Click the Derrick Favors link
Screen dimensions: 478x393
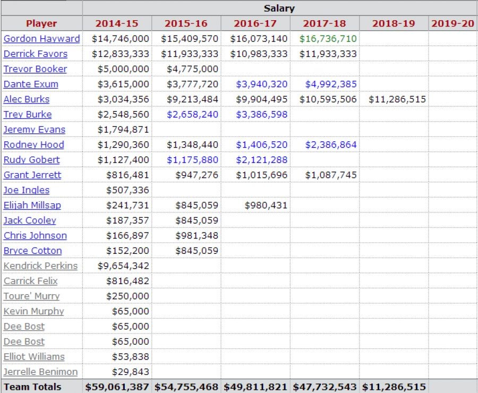coord(36,54)
